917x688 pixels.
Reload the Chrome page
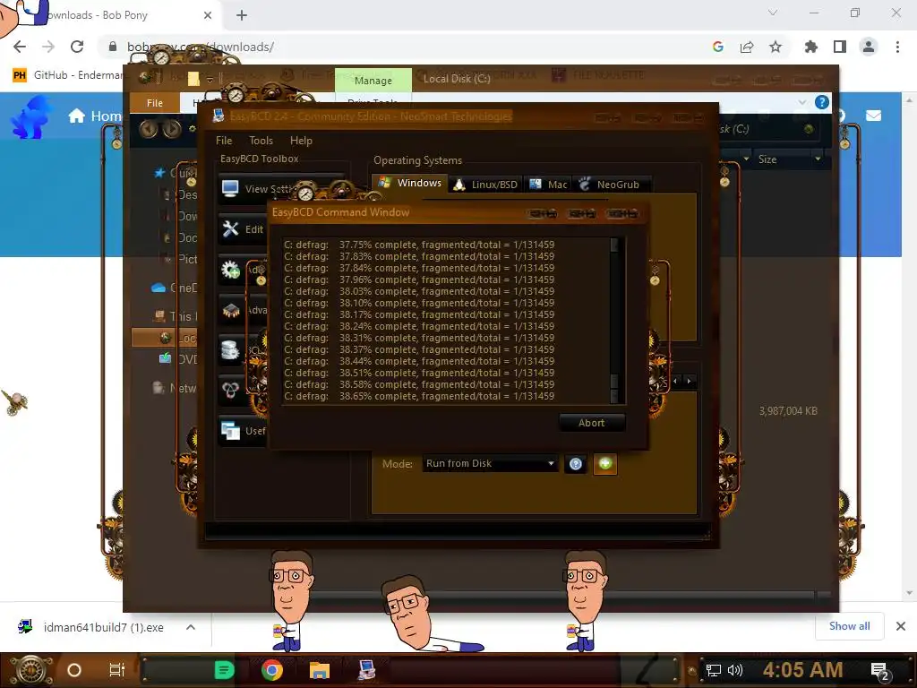coord(77,47)
